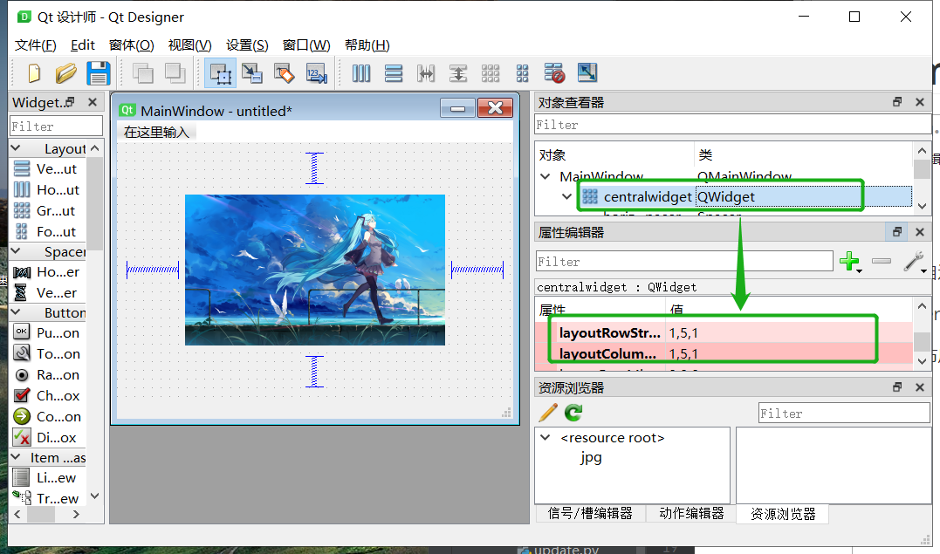Image resolution: width=940 pixels, height=554 pixels.
Task: Switch to Edit Widgets mode
Action: tap(220, 73)
